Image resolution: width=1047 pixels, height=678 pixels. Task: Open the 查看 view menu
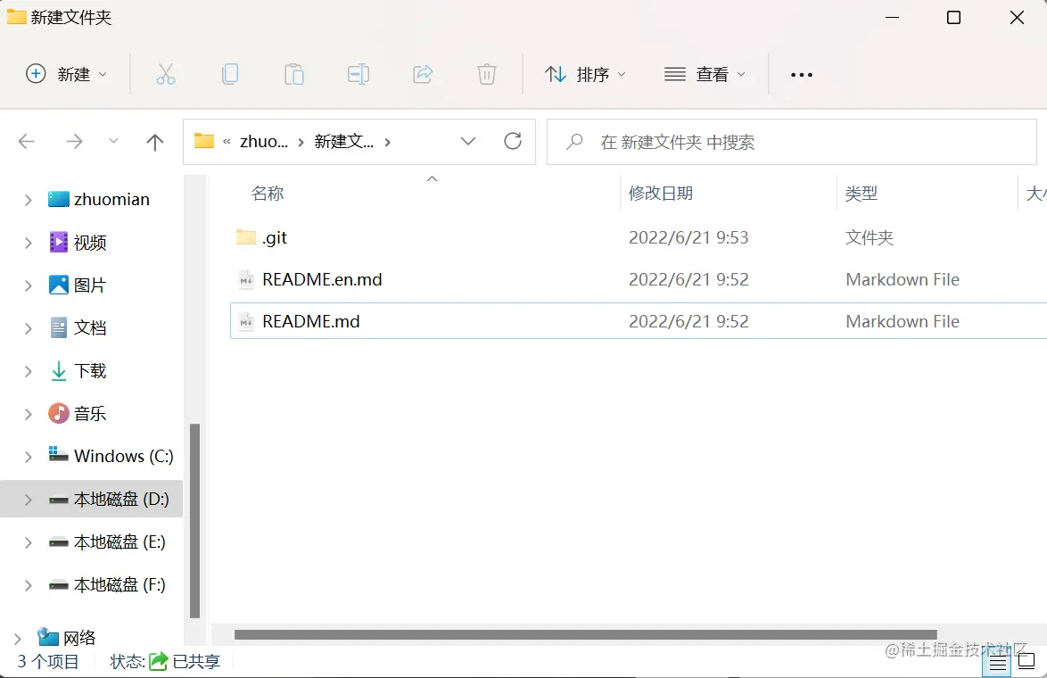705,74
